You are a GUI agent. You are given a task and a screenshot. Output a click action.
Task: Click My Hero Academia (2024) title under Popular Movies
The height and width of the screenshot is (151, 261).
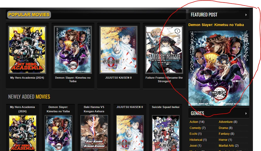coord(27,78)
